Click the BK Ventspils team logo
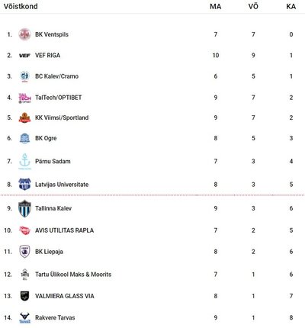The image size is (305, 328). point(24,34)
